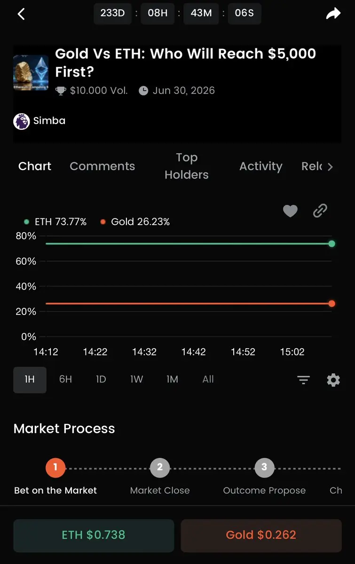Open chart filter lines icon
The height and width of the screenshot is (564, 355).
[303, 380]
